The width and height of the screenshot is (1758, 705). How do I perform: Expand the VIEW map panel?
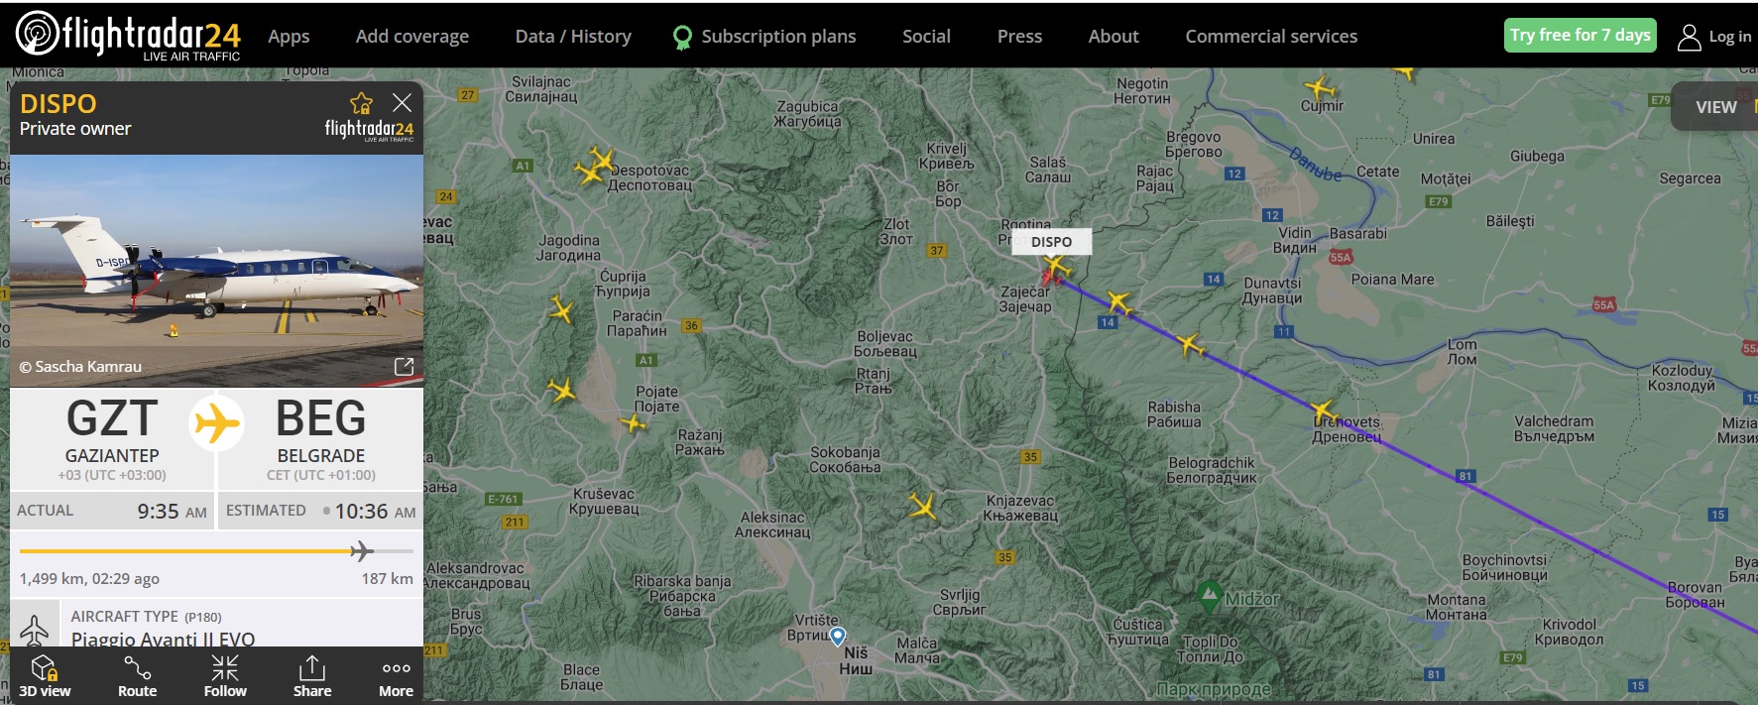[x=1715, y=107]
